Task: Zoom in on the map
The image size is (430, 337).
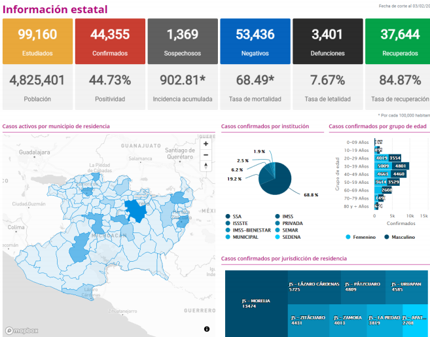Action: click(206, 144)
